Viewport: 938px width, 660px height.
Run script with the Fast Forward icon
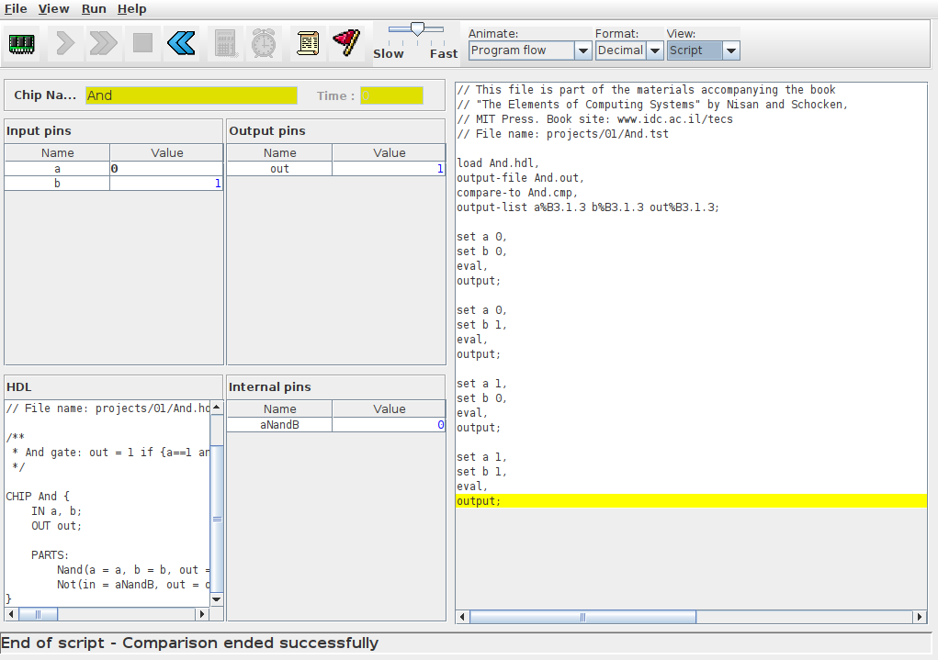(104, 43)
